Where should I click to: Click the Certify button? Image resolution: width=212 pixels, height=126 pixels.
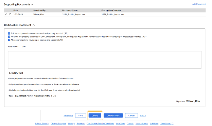95,115
